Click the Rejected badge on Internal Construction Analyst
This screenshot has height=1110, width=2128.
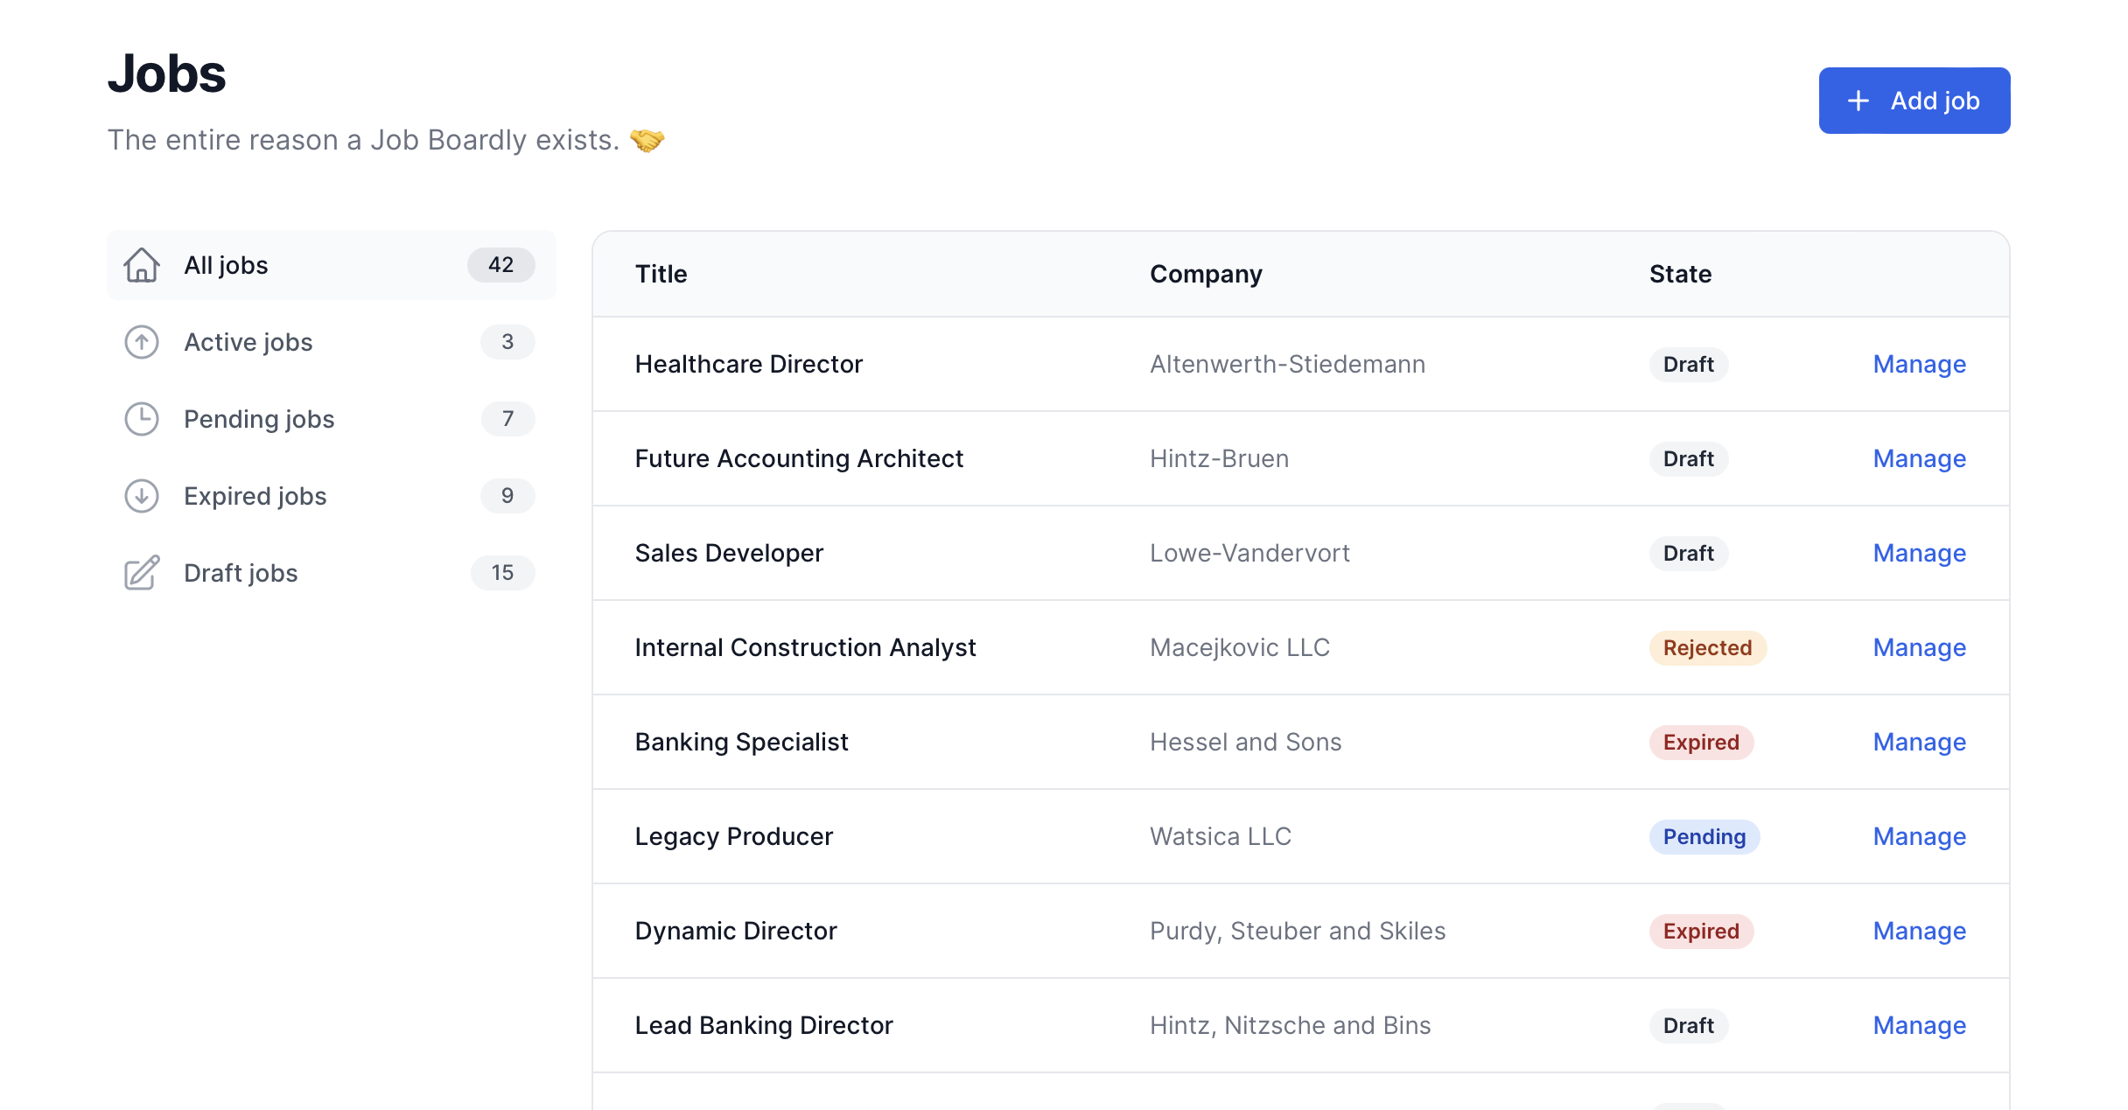[x=1706, y=647]
